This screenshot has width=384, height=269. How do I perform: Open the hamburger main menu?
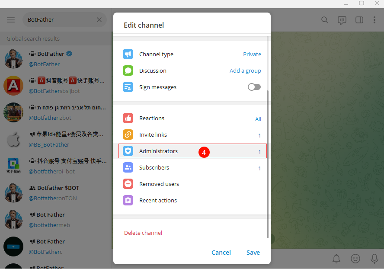pos(11,20)
